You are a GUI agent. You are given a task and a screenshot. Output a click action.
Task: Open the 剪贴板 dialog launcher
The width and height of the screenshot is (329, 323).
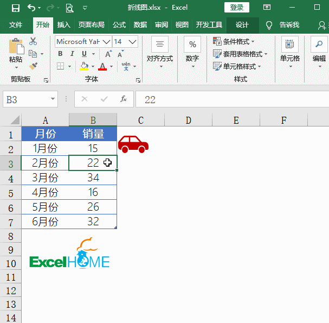46,80
